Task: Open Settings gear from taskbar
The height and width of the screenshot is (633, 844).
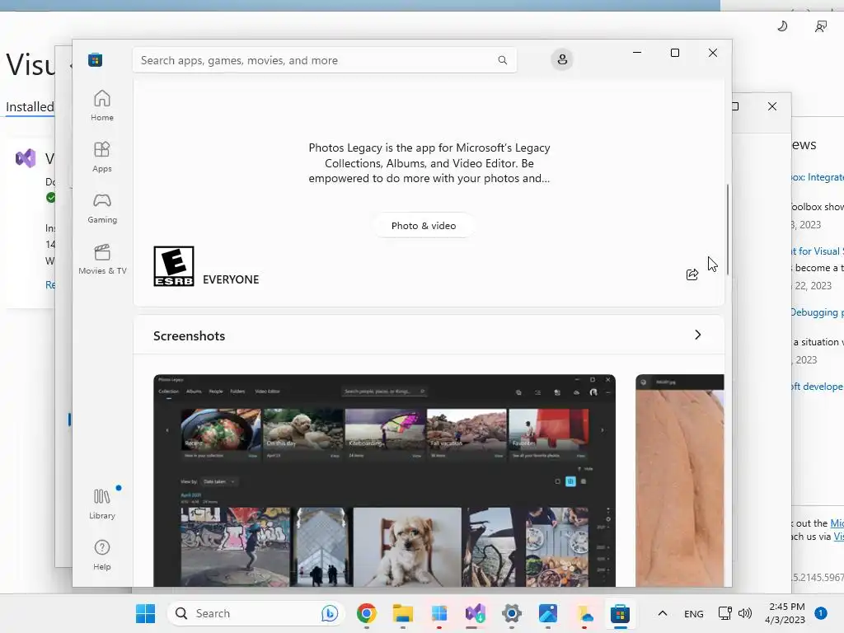Action: [511, 613]
